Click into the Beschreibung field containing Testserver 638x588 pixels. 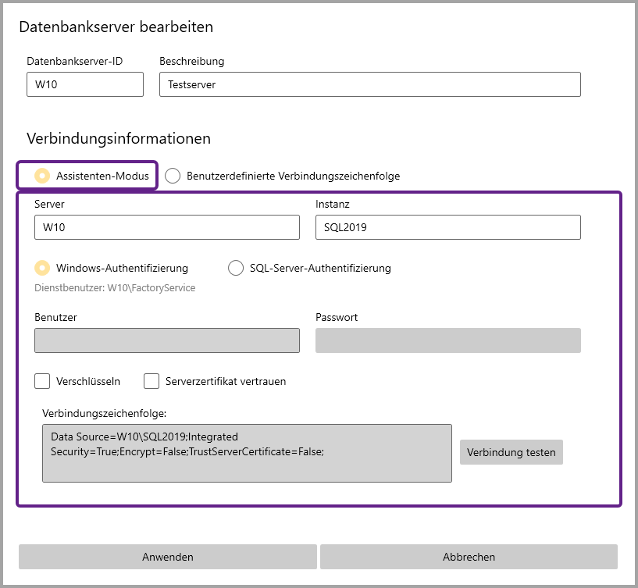(369, 84)
